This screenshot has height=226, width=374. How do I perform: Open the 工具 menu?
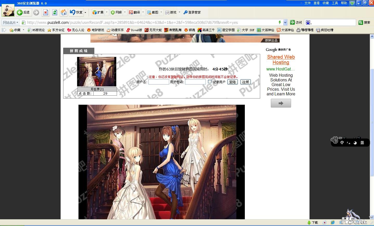click(335, 3)
